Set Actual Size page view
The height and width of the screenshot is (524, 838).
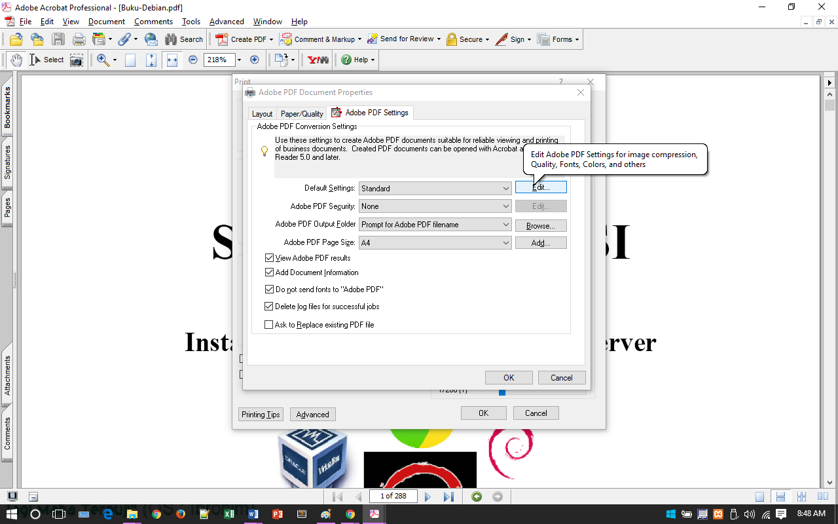130,60
